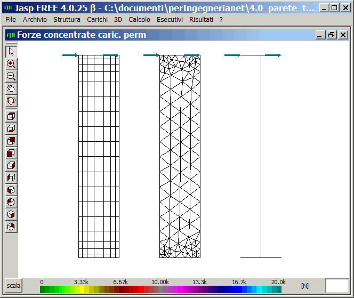The height and width of the screenshot is (298, 354).
Task: Pick the magenta color on the scale
Action: click(180, 289)
